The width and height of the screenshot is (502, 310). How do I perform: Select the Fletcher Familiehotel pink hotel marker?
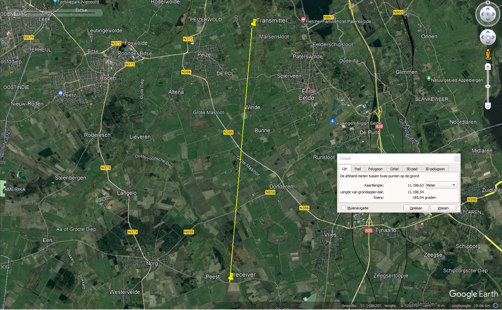pyautogui.click(x=303, y=20)
